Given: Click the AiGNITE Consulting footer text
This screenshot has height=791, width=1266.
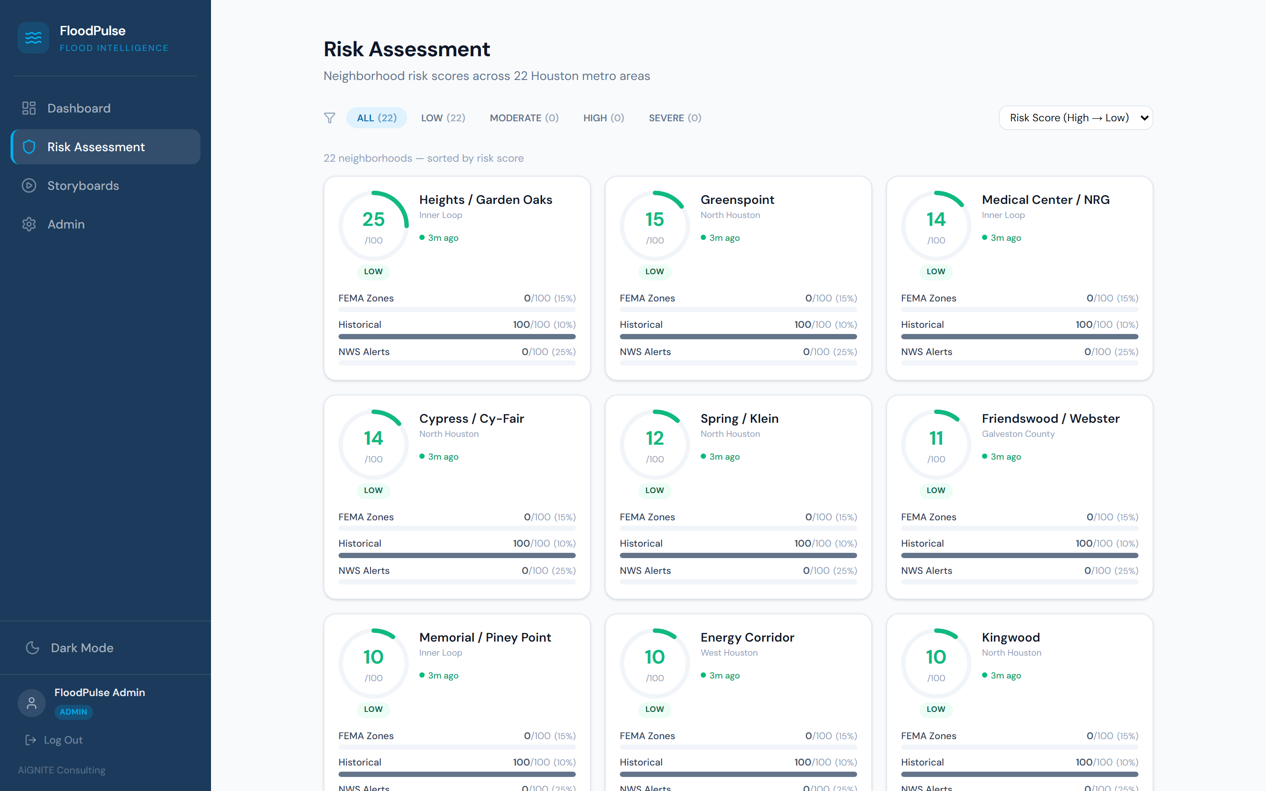Looking at the screenshot, I should click(x=61, y=769).
